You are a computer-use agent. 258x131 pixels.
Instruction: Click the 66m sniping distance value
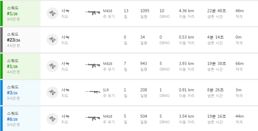(x=240, y=64)
